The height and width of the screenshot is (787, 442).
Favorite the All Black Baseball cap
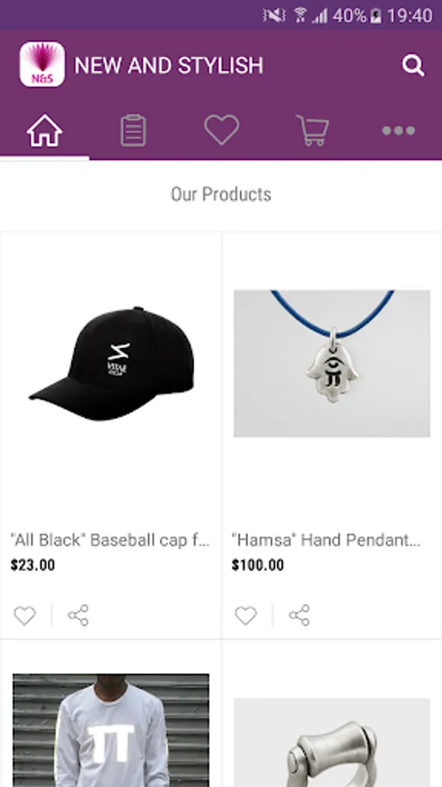coord(24,616)
